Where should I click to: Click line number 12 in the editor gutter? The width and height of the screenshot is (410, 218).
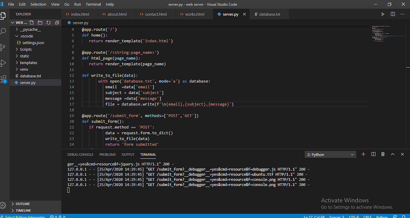point(71,76)
